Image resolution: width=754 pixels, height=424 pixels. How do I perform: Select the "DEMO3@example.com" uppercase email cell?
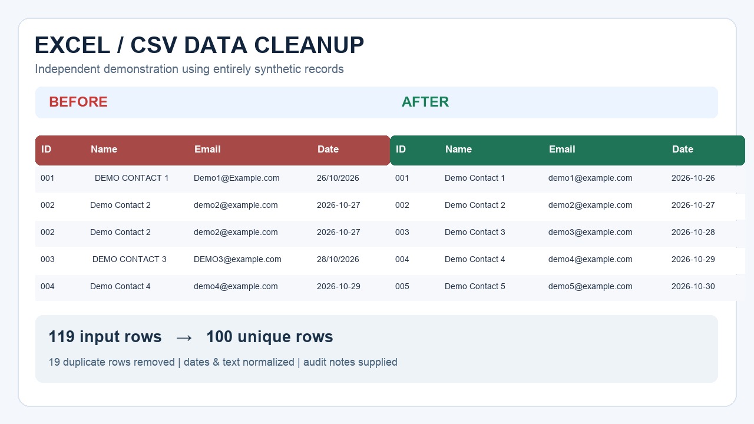[237, 259]
